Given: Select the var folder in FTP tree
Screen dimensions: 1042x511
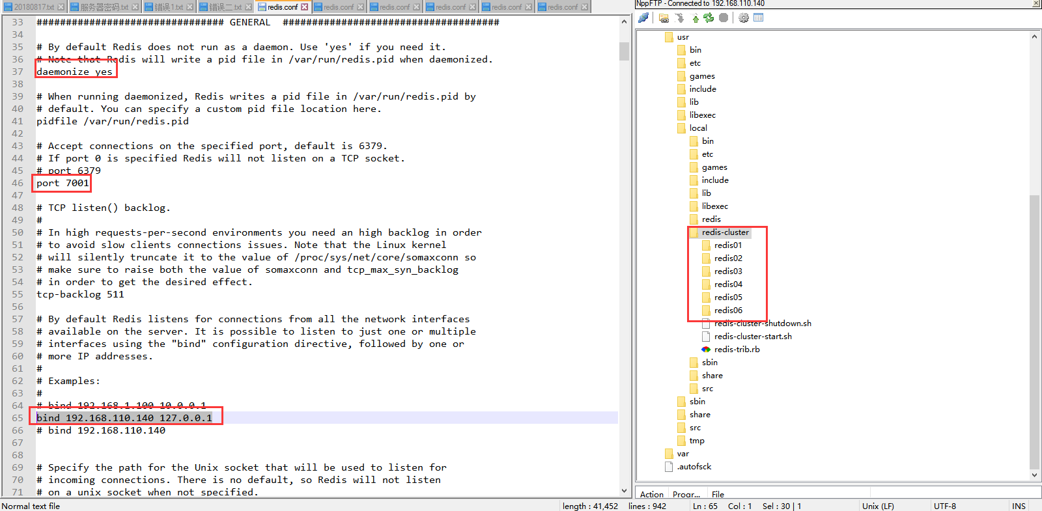Looking at the screenshot, I should 683,454.
